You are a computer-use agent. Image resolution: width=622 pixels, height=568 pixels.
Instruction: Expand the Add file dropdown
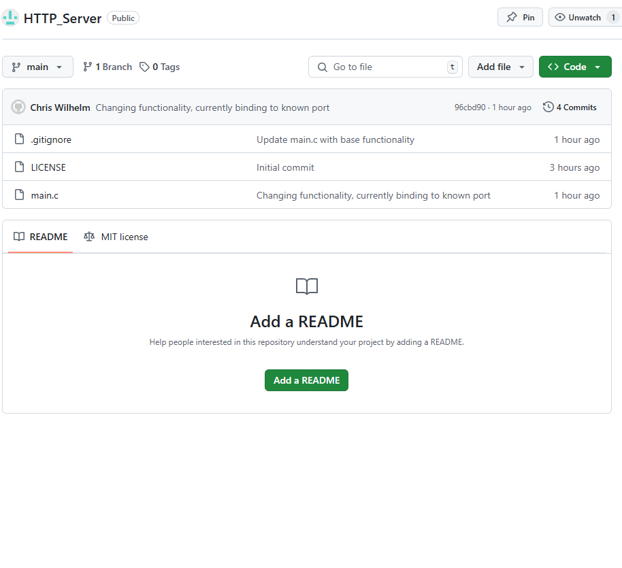(500, 67)
